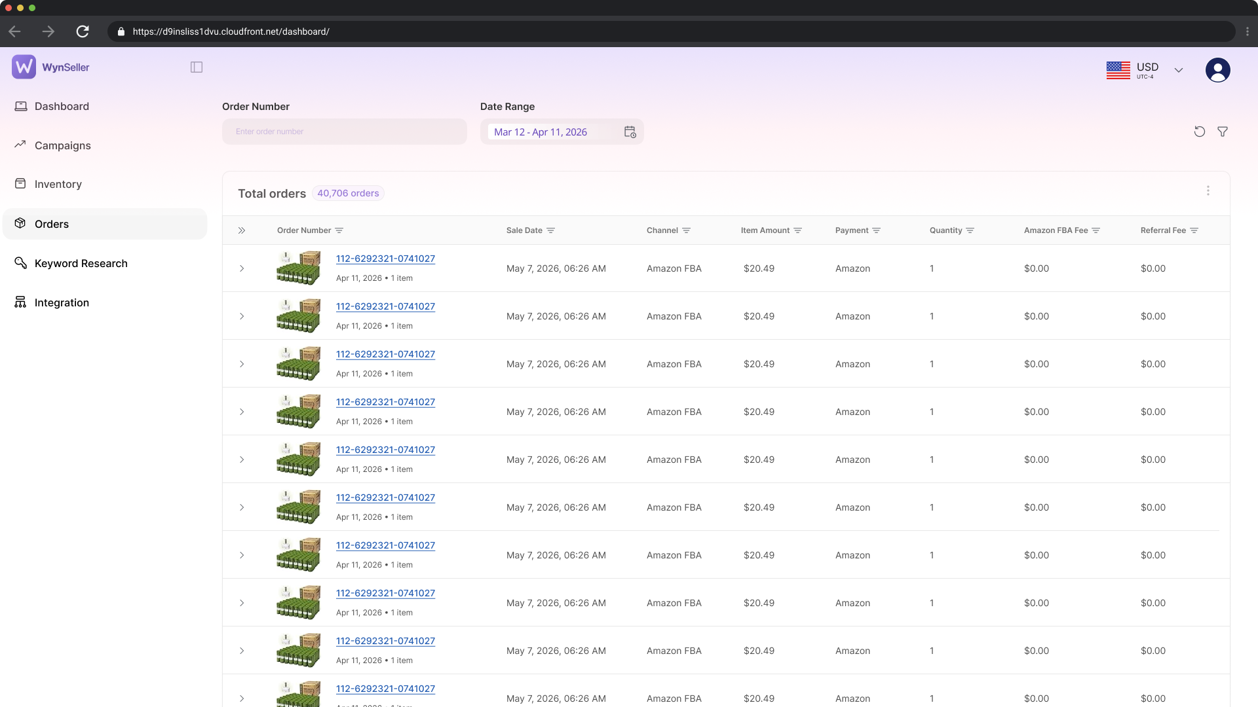Expand all rows with the double chevron

[242, 230]
